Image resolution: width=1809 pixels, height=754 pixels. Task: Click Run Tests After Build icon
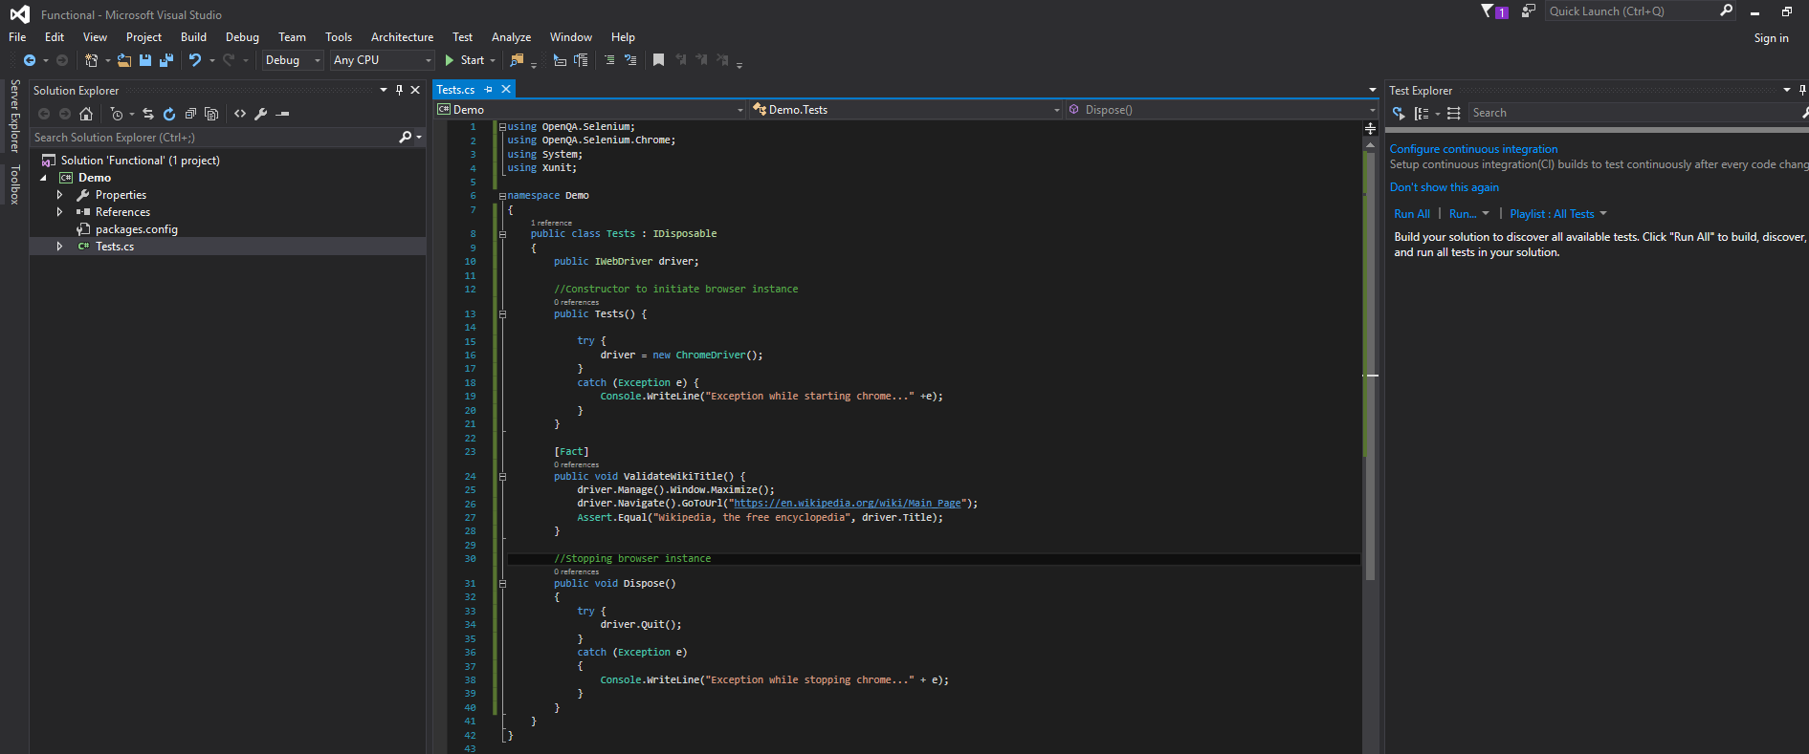(x=1399, y=113)
